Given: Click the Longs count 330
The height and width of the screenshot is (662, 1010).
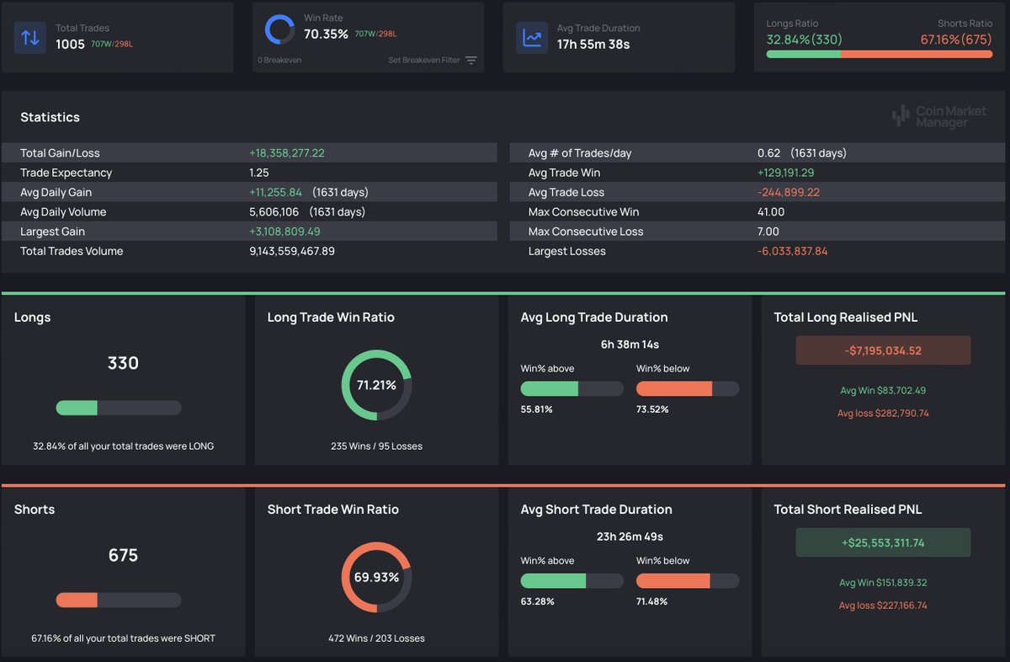Looking at the screenshot, I should 123,363.
